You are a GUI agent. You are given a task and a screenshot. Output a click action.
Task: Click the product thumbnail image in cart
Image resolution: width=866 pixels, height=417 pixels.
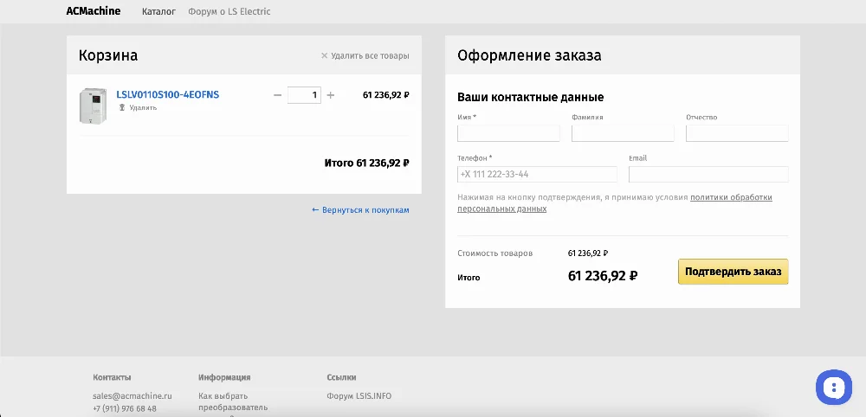pos(93,106)
